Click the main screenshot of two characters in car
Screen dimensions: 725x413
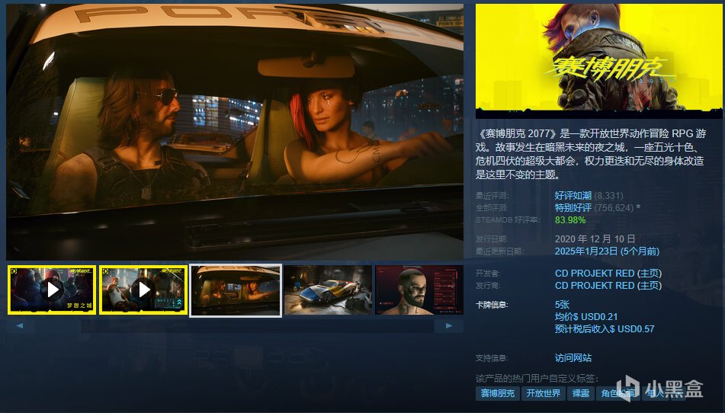[x=235, y=132]
